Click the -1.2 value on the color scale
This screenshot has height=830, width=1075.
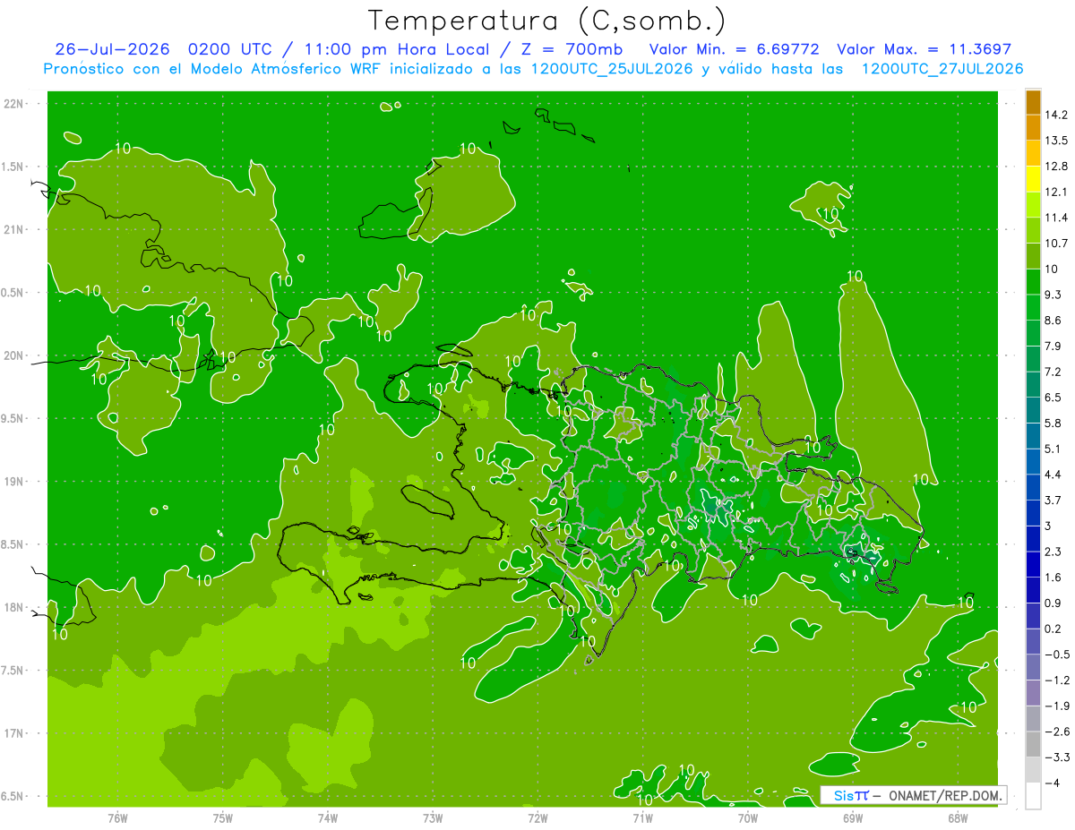tap(1057, 680)
